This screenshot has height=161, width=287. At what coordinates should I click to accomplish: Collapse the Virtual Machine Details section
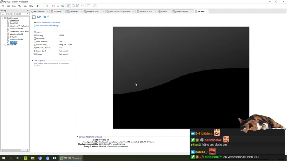(x=77, y=137)
